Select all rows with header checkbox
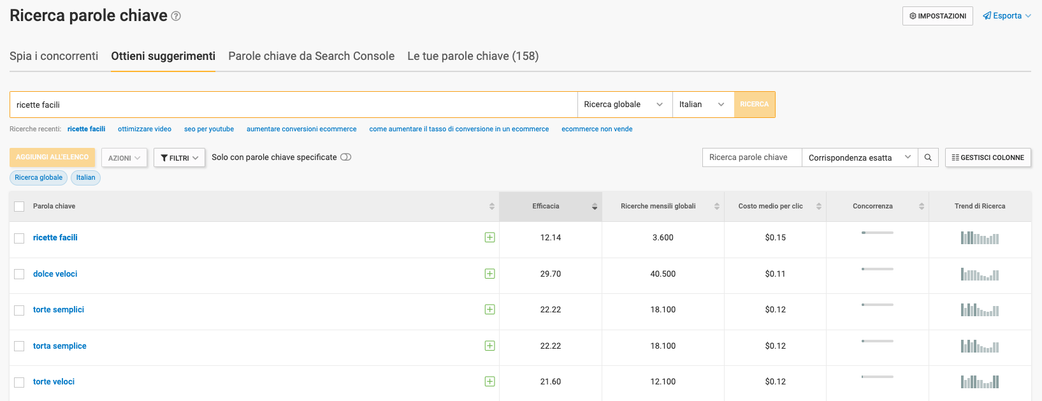The width and height of the screenshot is (1042, 401). pos(19,207)
